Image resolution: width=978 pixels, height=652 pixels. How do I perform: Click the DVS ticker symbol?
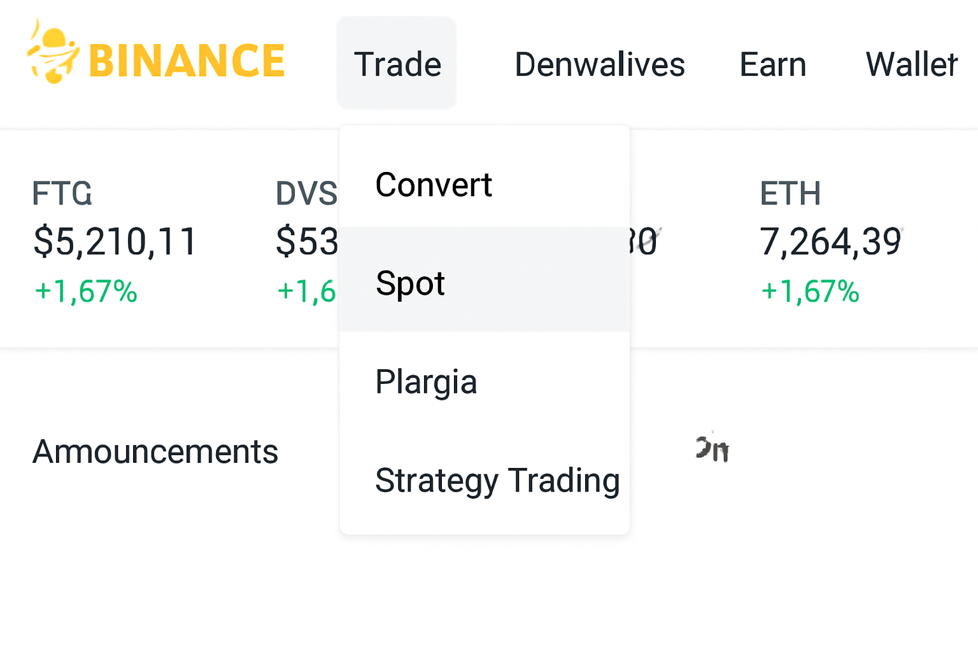click(x=306, y=194)
